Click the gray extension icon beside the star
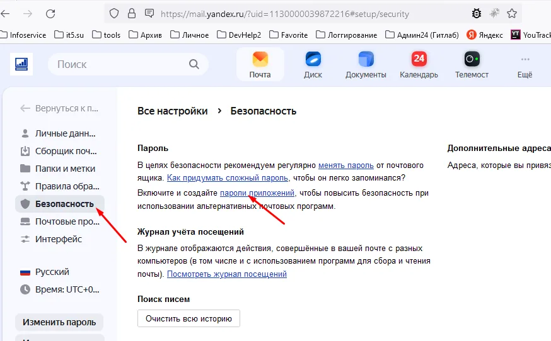The image size is (551, 341). point(494,14)
